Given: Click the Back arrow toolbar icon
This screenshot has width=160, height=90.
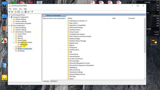Looking at the screenshot, I should (x=9, y=12).
